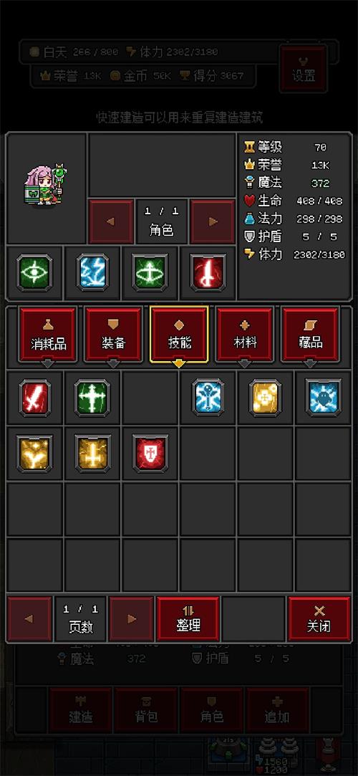Select the red sword equipped skill slot
The height and width of the screenshot is (776, 358).
click(208, 273)
